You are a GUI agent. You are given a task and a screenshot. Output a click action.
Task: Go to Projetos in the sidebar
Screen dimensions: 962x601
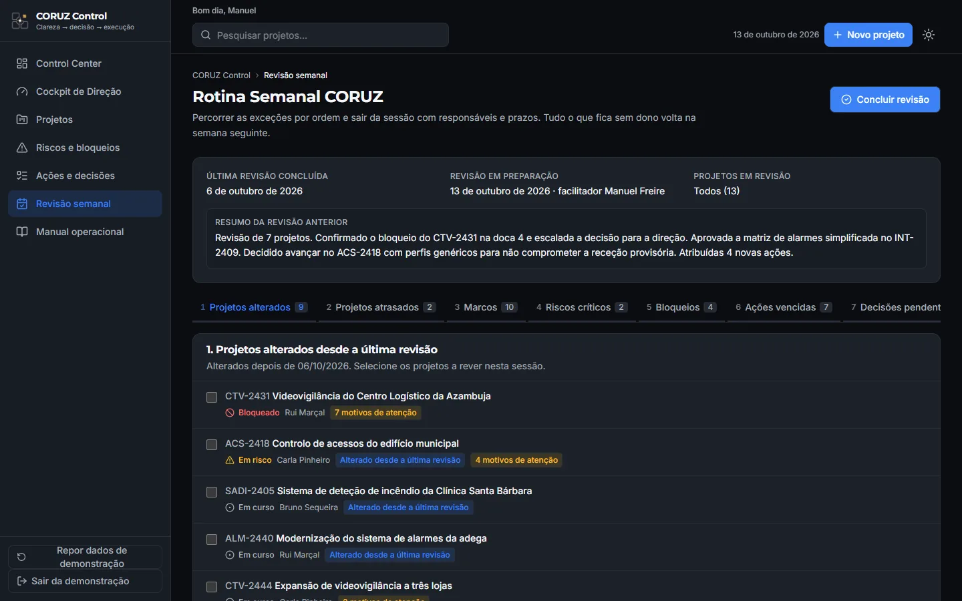(x=85, y=120)
